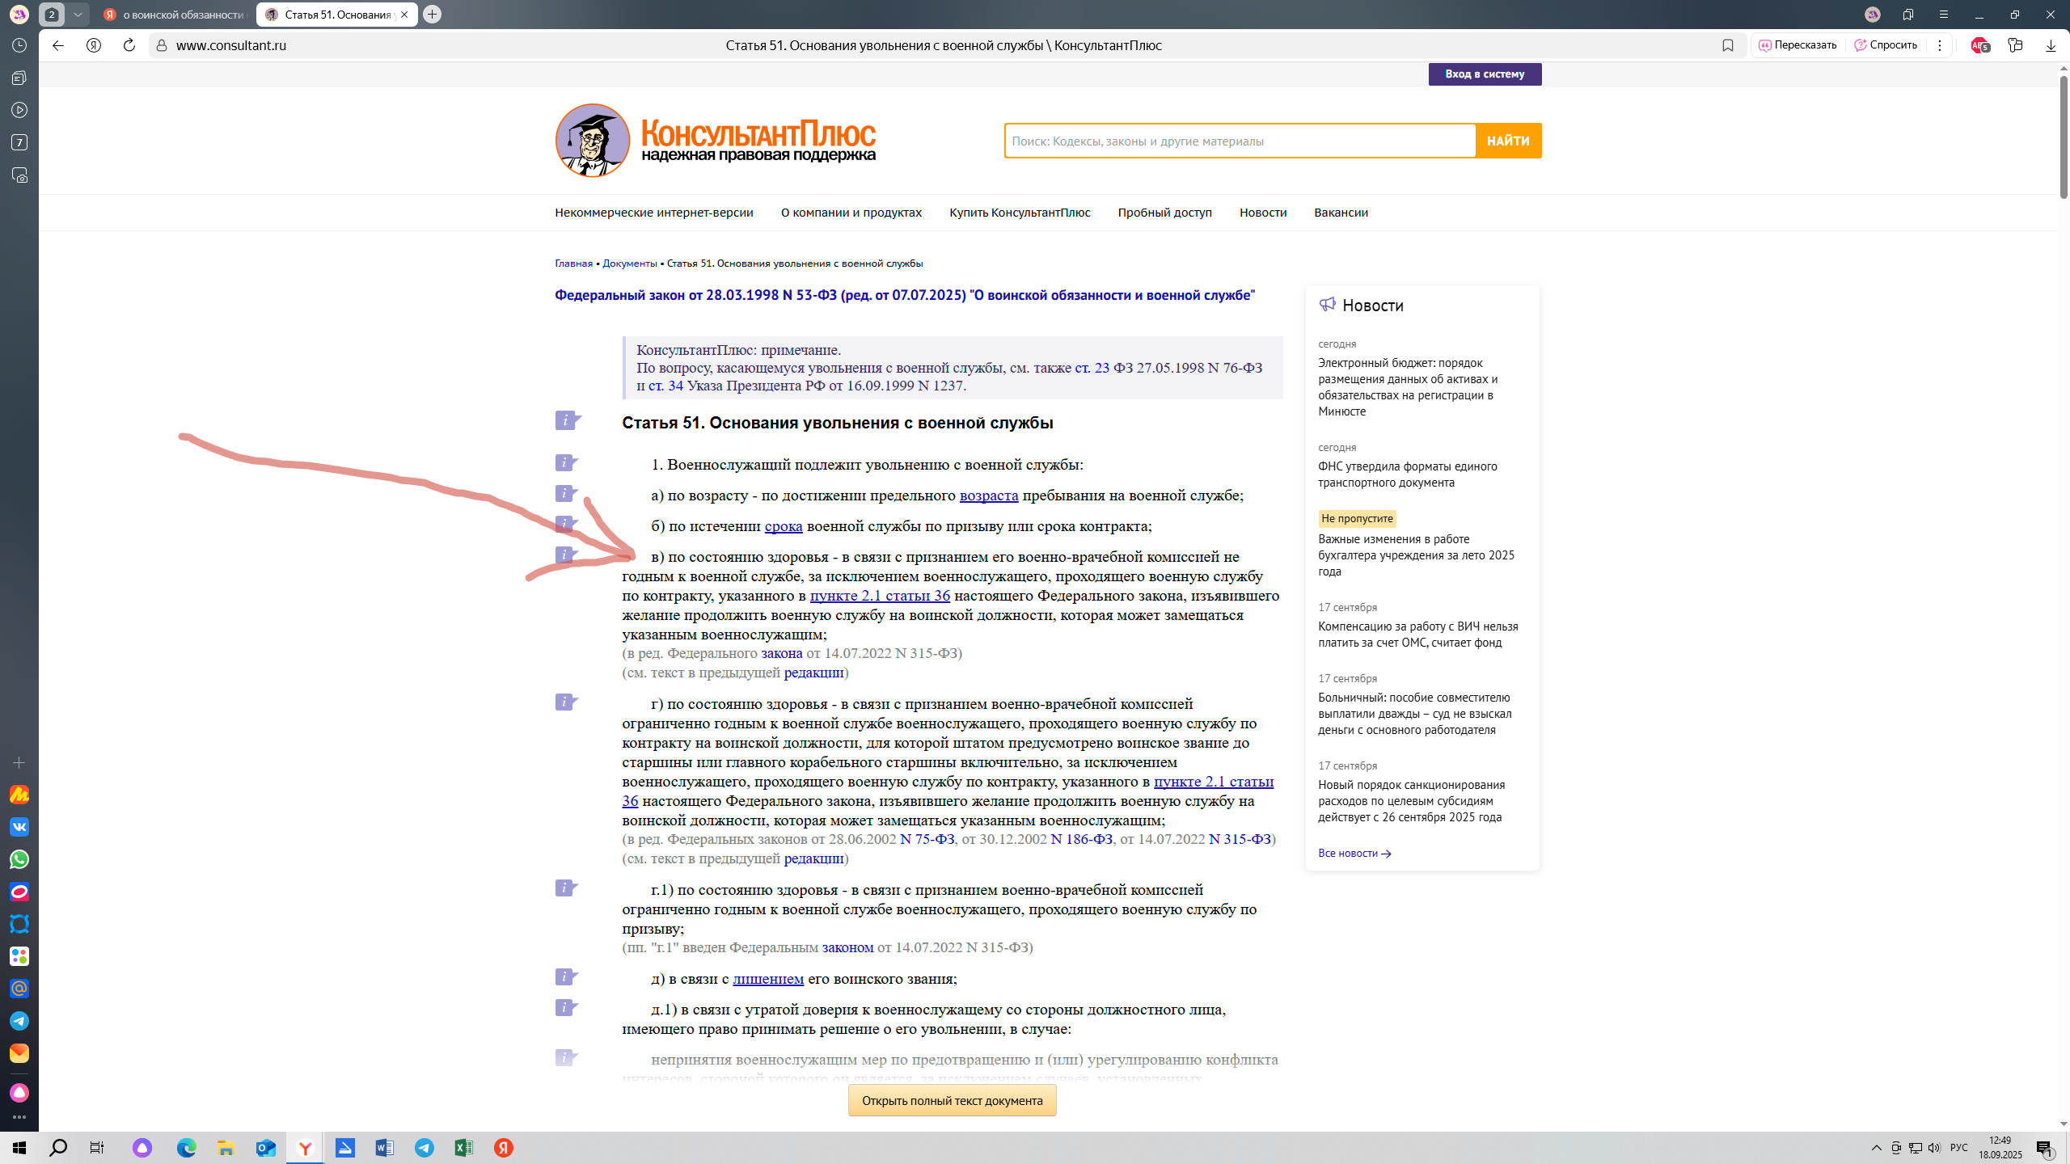2070x1164 pixels.
Task: Open Mail.ru @ icon in the browser sidebar
Action: click(x=19, y=989)
